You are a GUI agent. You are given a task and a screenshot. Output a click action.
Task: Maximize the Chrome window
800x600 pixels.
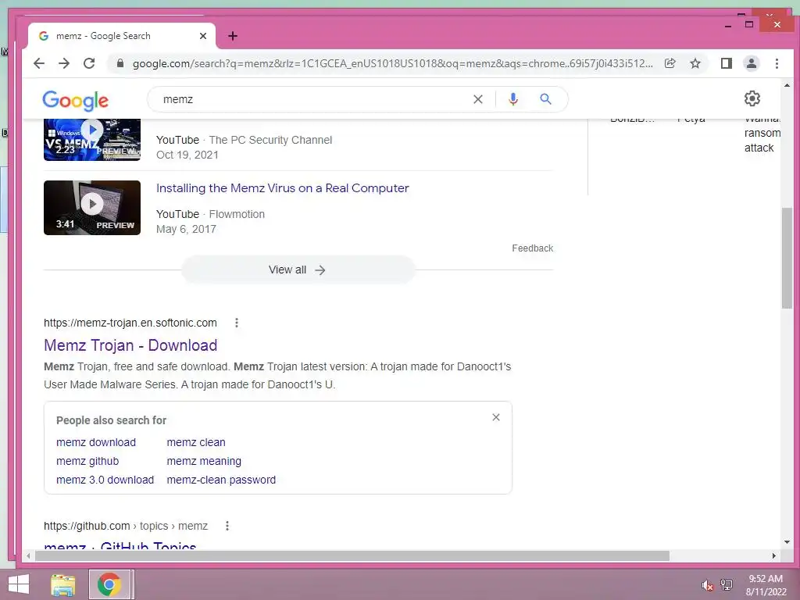pos(749,24)
